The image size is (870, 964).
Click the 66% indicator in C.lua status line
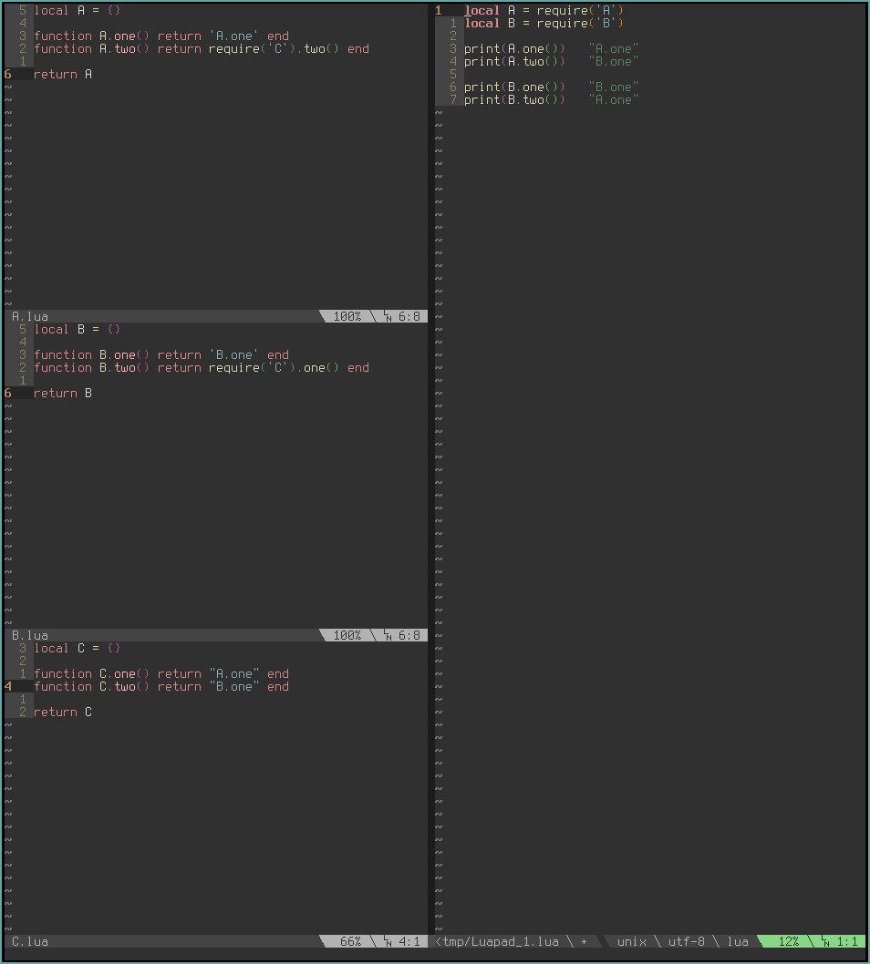point(350,941)
